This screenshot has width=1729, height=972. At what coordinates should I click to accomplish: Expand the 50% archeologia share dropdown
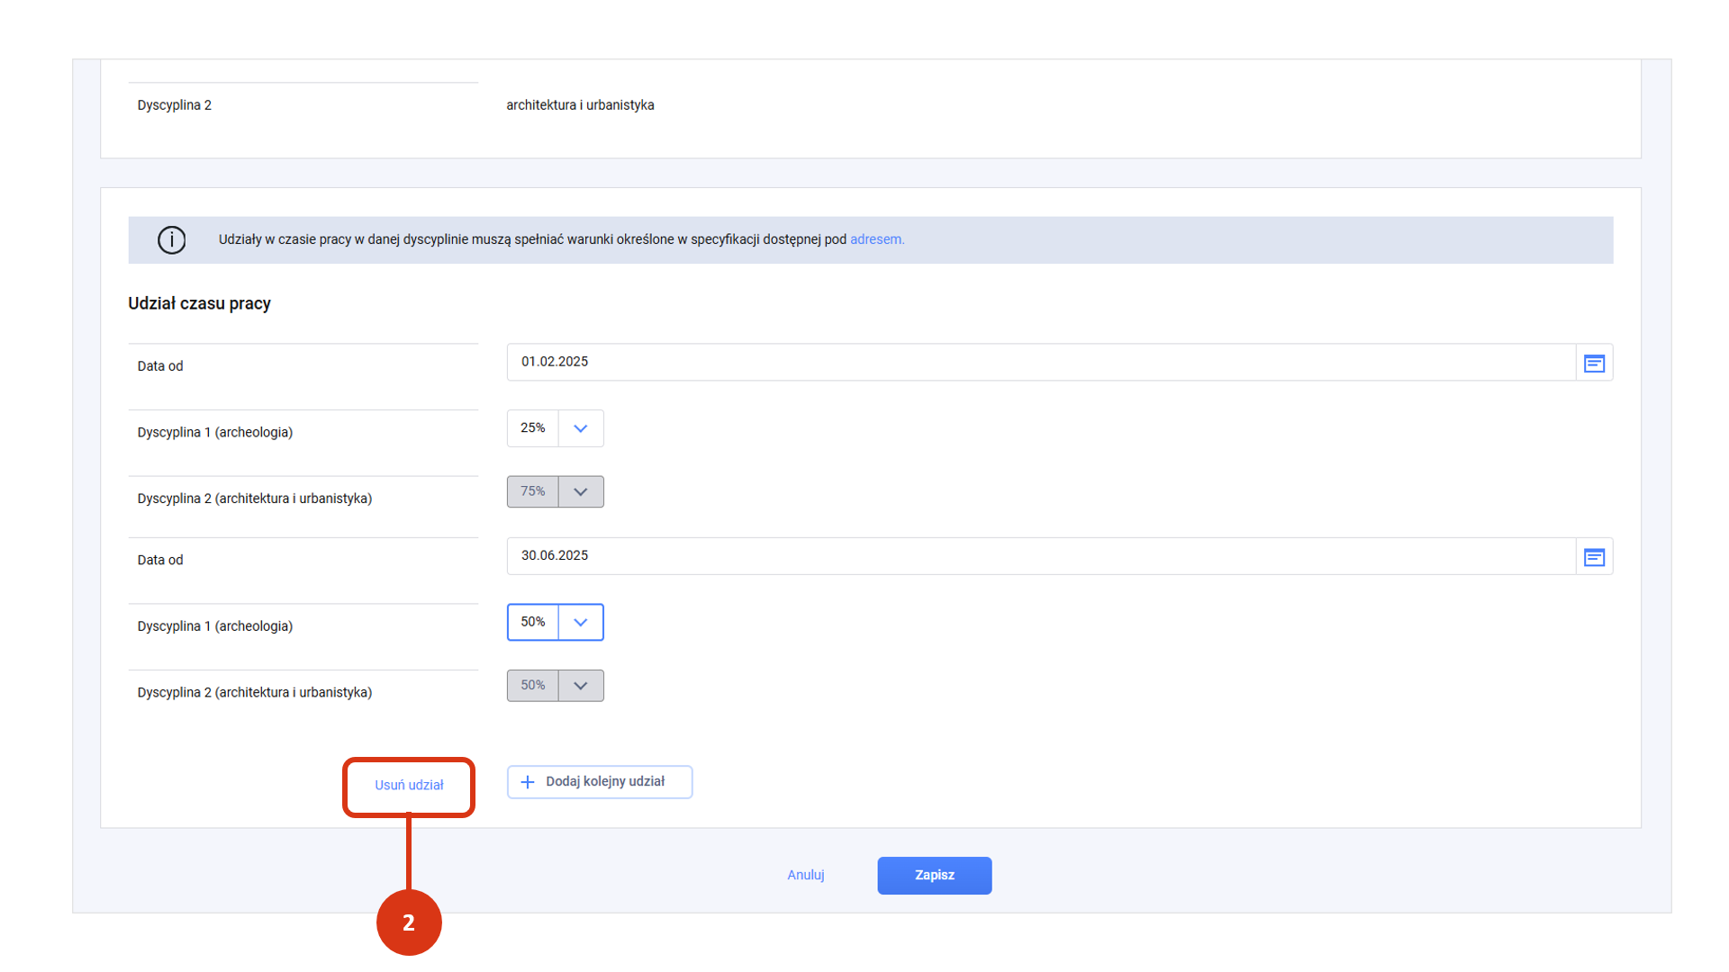tap(581, 623)
